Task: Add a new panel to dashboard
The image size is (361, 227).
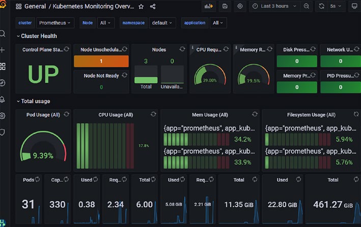Action: [x=209, y=6]
